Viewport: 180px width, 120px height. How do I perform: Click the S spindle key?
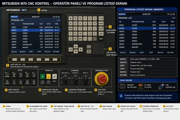(x=75, y=28)
